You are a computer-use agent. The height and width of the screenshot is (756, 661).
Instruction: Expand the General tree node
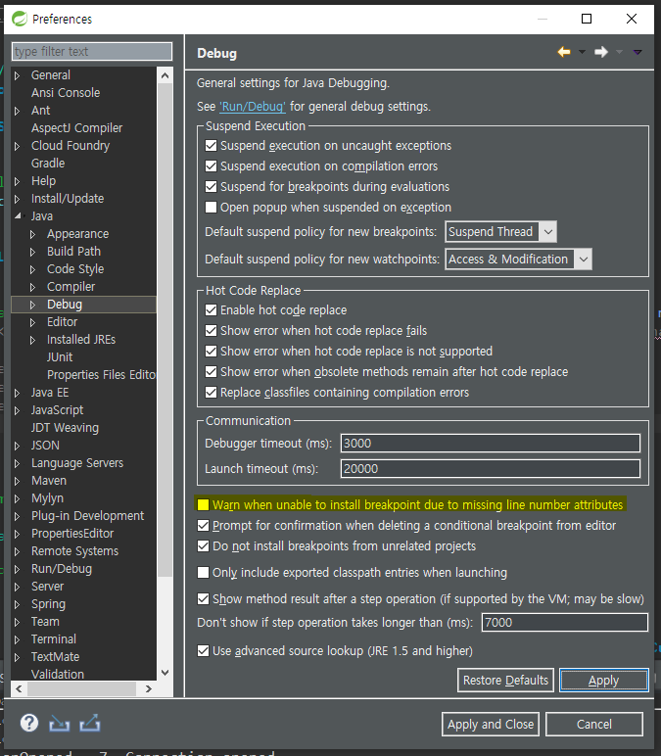tap(18, 75)
